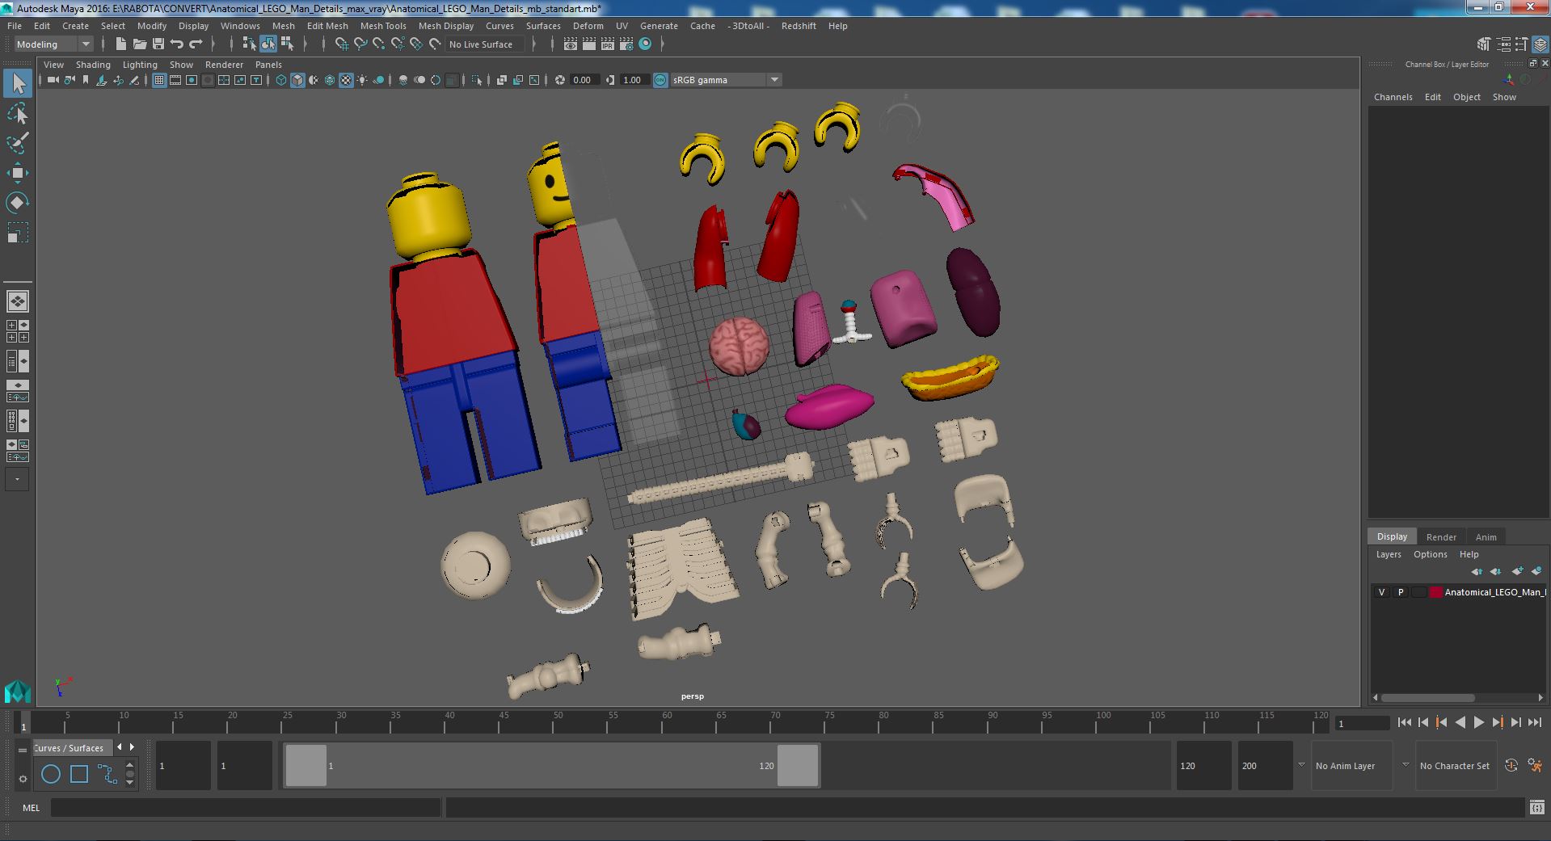Open the Mesh Tools menu

pyautogui.click(x=383, y=26)
